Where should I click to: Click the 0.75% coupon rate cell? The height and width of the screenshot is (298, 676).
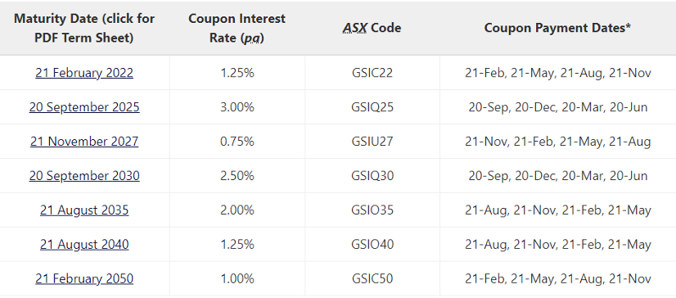click(237, 142)
